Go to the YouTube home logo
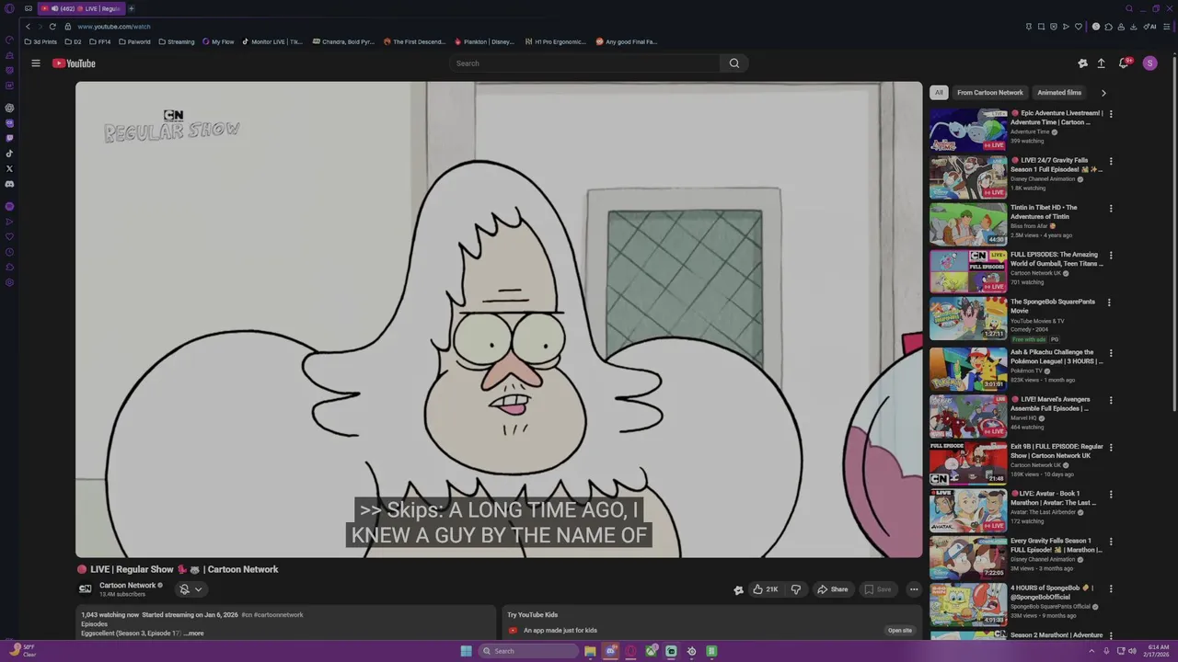The width and height of the screenshot is (1178, 662). [x=74, y=63]
